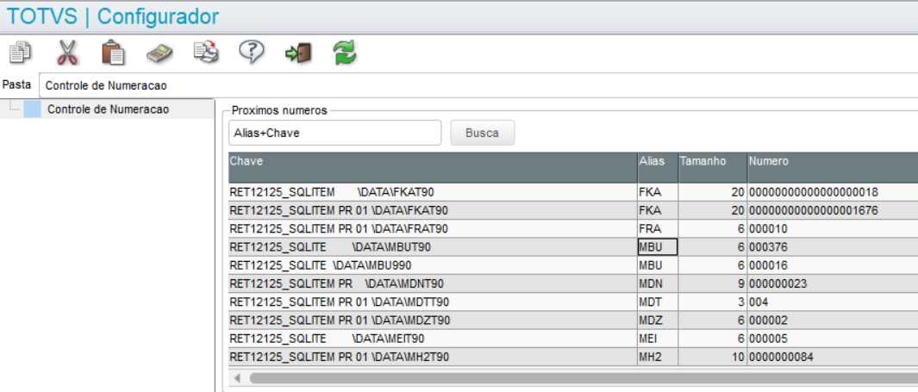Click the Alias+Chave search field

pos(335,133)
